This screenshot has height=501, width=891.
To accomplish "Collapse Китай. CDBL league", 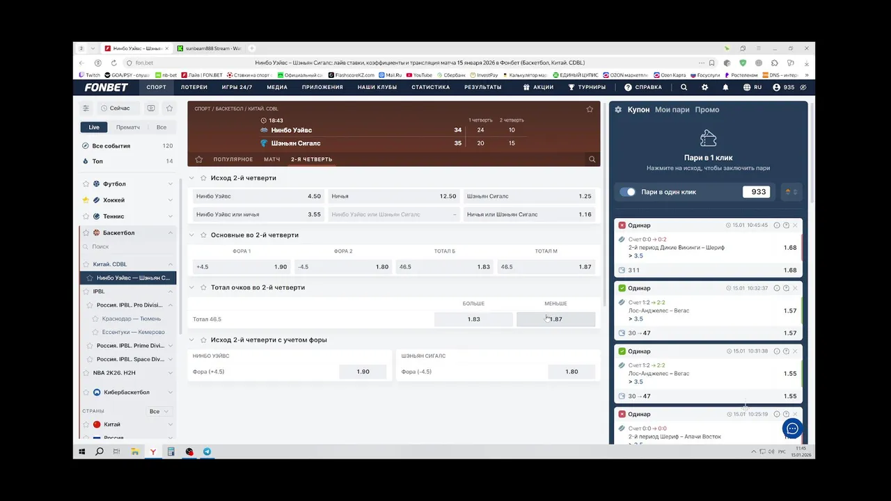I will (171, 264).
